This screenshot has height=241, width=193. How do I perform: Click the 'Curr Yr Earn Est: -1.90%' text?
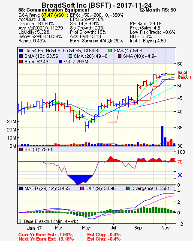click(x=45, y=235)
